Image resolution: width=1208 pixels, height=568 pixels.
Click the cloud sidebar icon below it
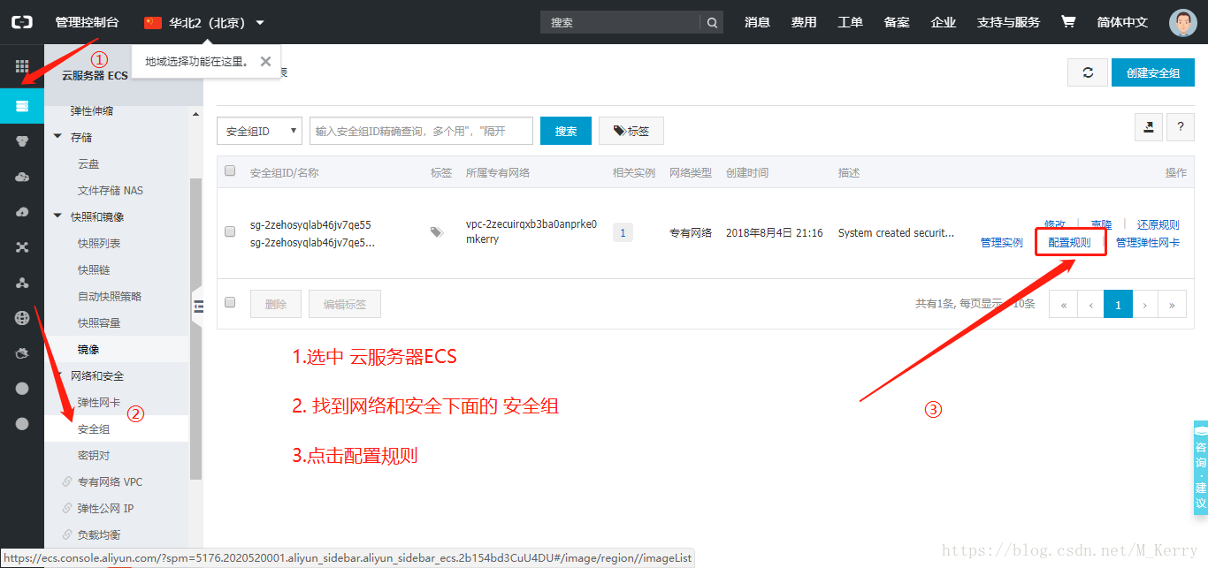[x=22, y=177]
